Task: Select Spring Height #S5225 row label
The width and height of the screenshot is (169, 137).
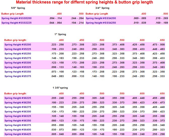Action: (x=18, y=49)
